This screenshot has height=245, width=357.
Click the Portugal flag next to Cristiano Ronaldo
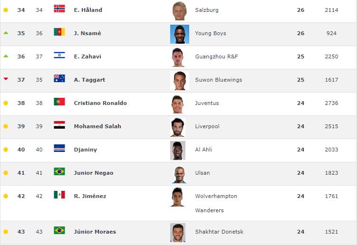click(x=59, y=102)
